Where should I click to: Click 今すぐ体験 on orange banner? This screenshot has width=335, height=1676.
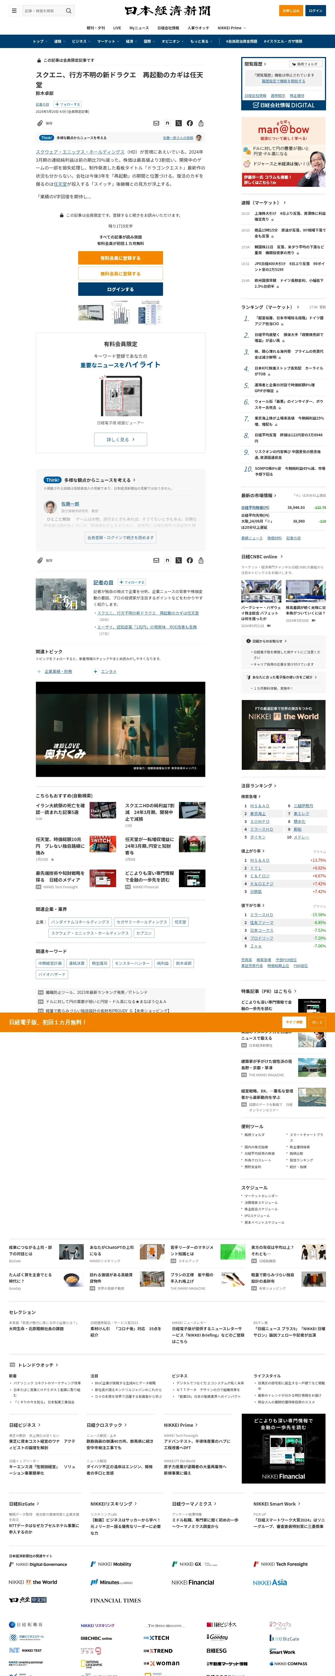[x=294, y=1022]
